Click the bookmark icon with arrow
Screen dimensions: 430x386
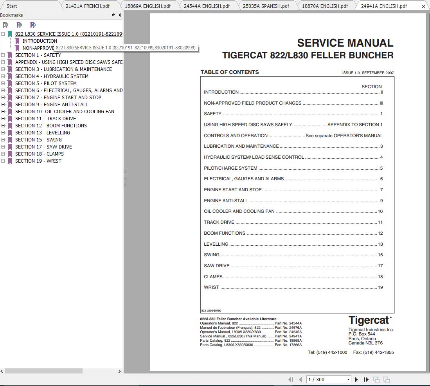(x=33, y=25)
